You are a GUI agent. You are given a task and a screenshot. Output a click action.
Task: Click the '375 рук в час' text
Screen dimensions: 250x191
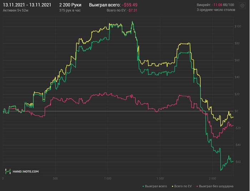point(70,10)
